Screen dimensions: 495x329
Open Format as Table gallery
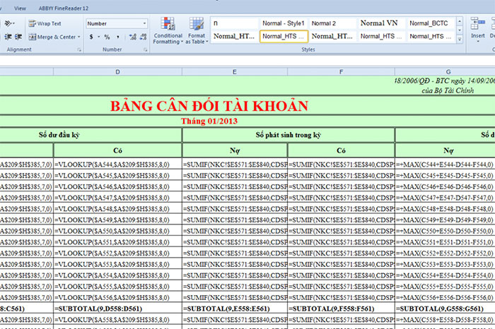(197, 30)
